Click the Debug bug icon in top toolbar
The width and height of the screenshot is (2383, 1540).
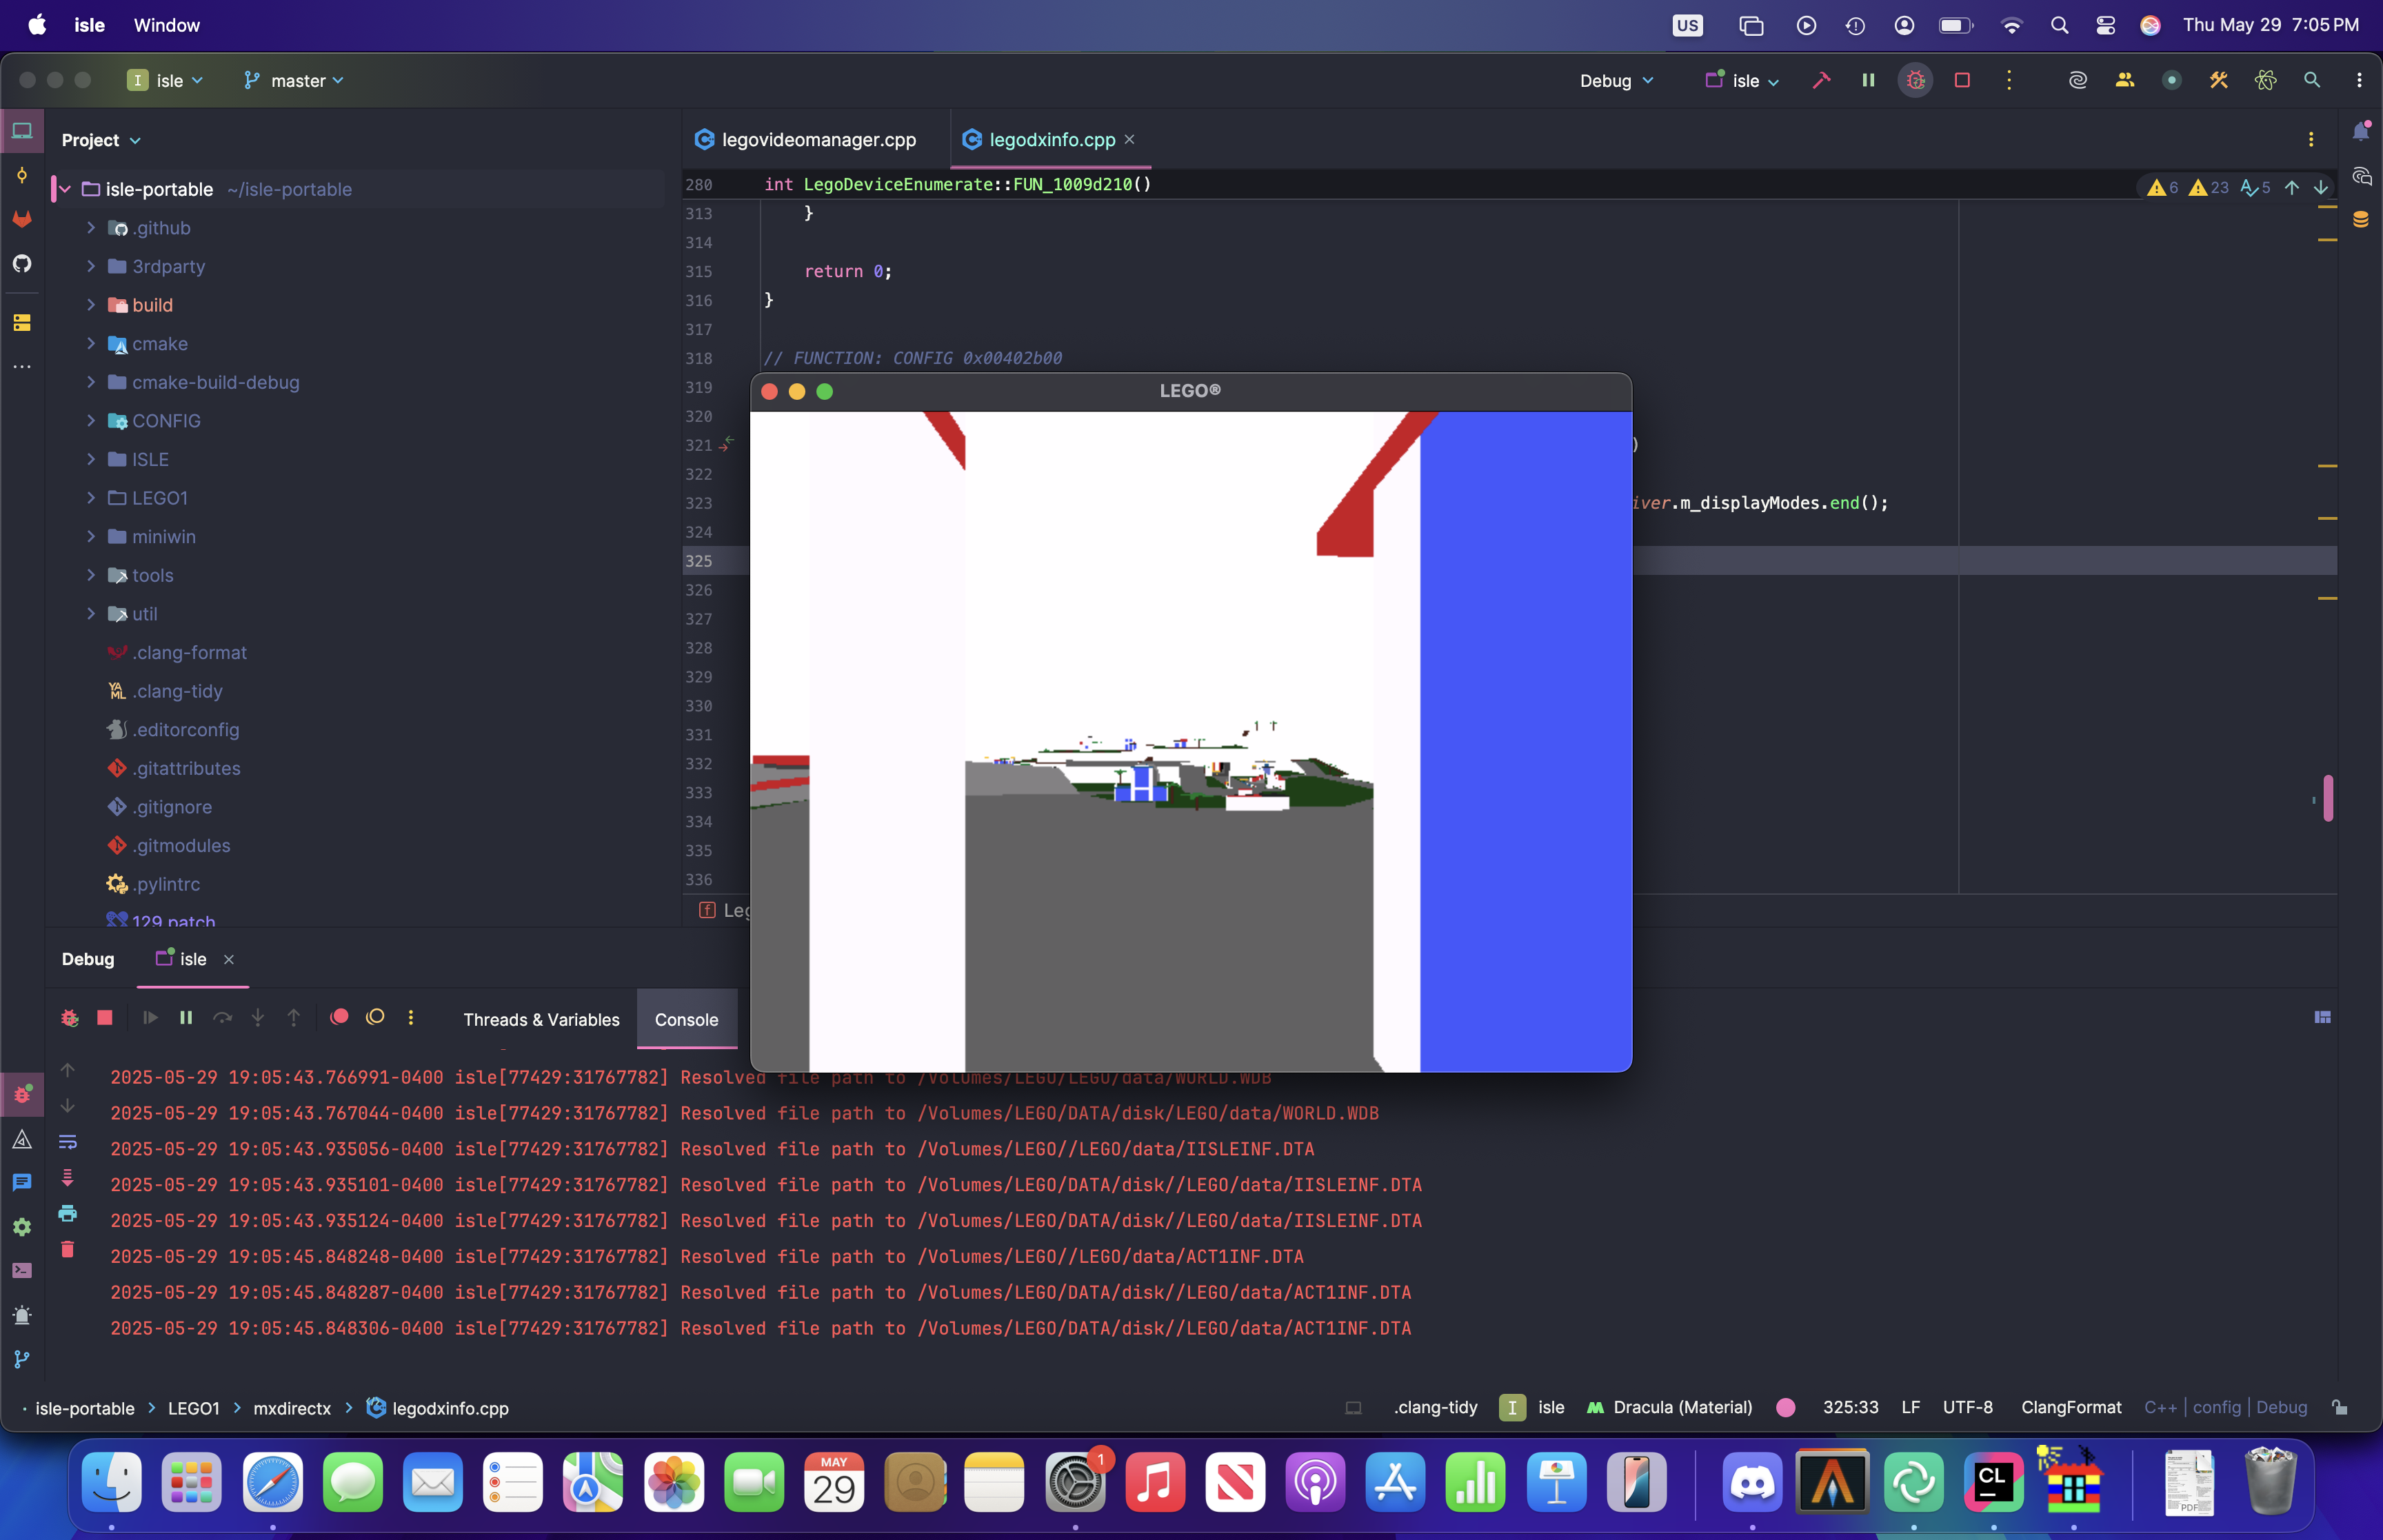[1915, 80]
